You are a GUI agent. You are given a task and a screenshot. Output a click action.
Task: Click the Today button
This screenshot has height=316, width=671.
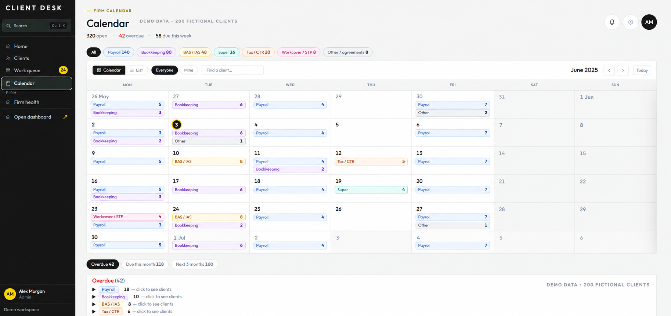[x=642, y=70]
